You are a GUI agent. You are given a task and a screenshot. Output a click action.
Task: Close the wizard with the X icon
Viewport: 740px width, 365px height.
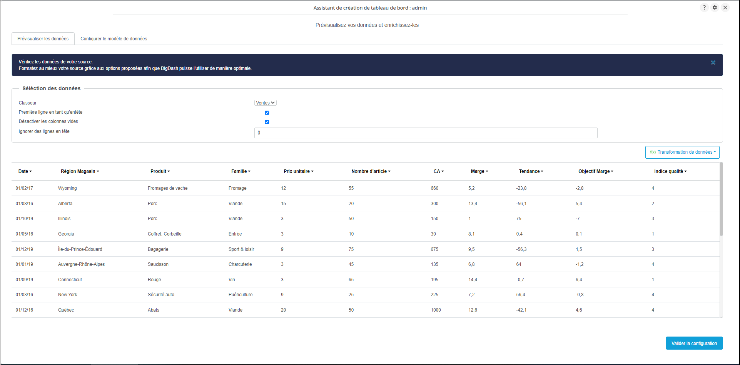pyautogui.click(x=725, y=8)
